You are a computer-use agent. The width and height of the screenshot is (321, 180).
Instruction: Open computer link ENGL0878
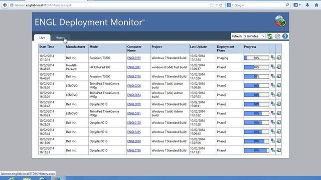(x=134, y=104)
